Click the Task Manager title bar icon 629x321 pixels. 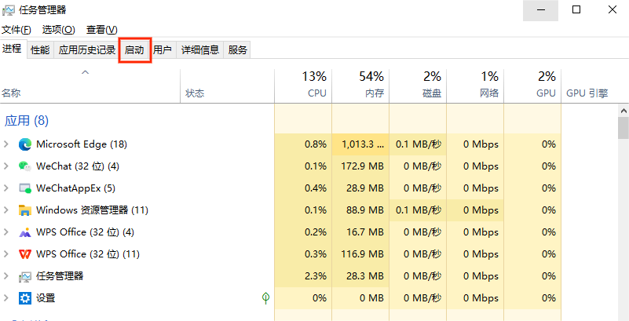point(8,9)
